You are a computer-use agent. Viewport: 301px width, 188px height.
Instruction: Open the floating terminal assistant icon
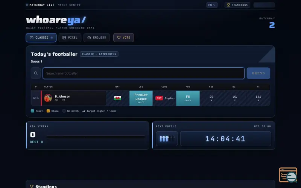click(x=288, y=175)
